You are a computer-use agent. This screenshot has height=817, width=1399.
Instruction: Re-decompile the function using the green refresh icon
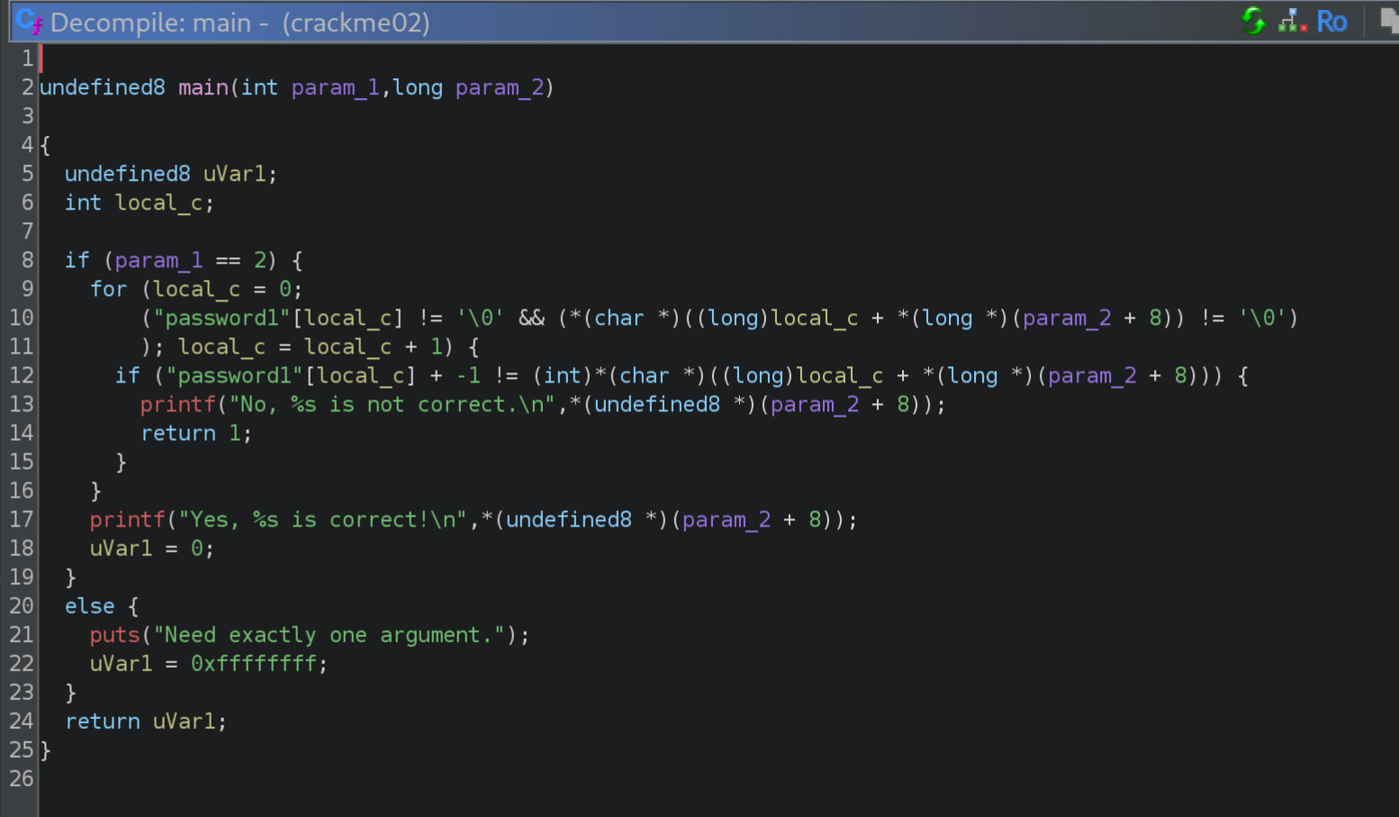pyautogui.click(x=1253, y=22)
